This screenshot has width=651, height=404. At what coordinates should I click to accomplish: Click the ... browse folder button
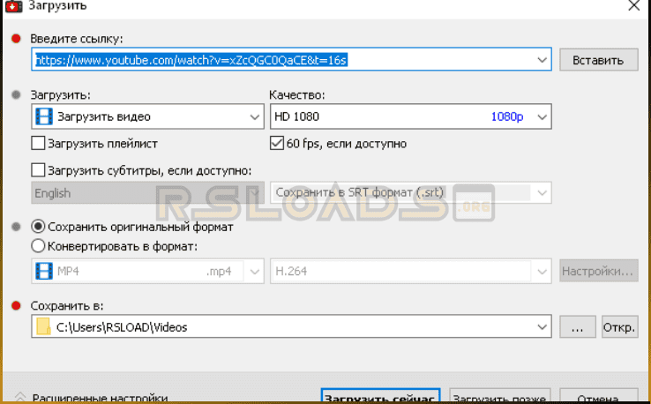[578, 326]
